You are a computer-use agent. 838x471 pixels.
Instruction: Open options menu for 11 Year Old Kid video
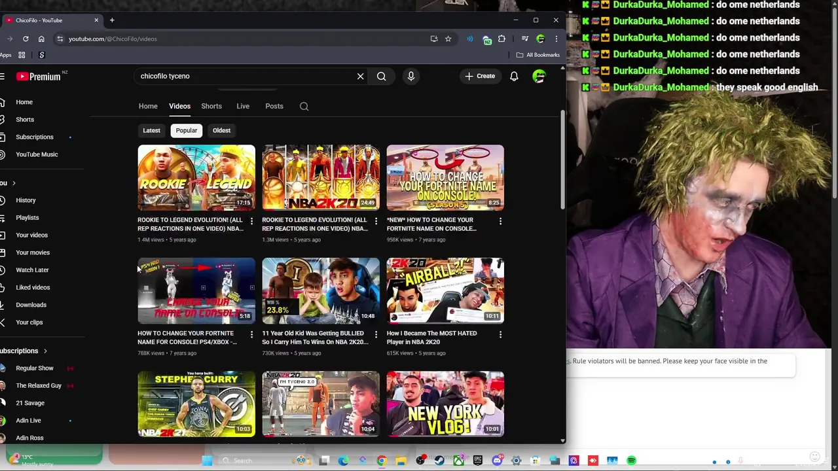376,334
